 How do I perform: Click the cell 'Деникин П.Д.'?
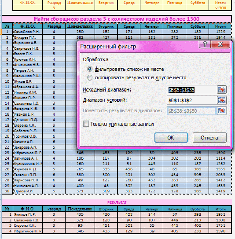(x=28, y=120)
